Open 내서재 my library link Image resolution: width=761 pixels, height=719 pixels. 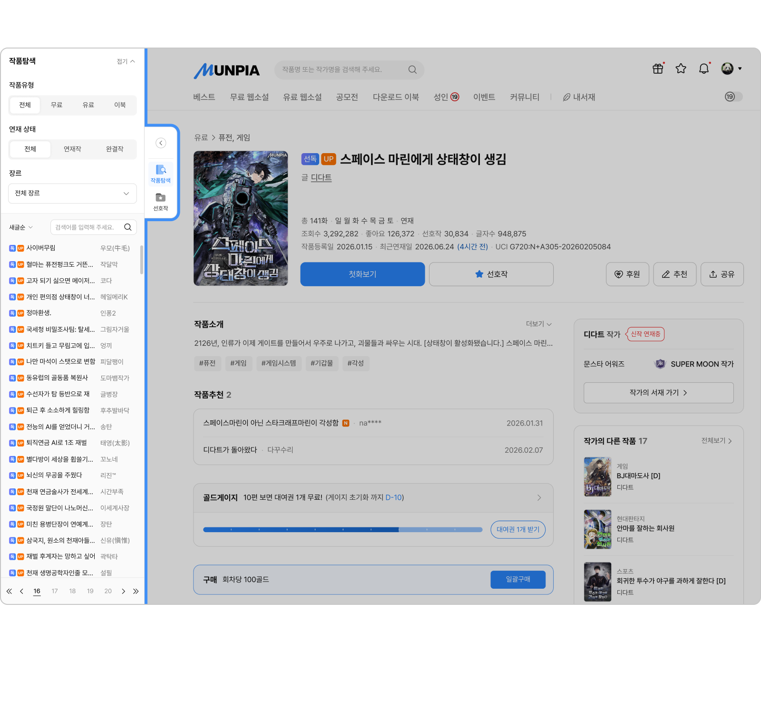(579, 97)
